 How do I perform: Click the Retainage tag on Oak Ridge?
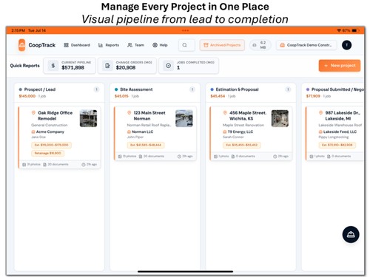click(x=47, y=153)
